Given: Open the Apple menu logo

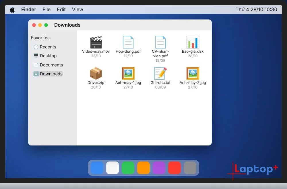Looking at the screenshot, I should coord(12,9).
